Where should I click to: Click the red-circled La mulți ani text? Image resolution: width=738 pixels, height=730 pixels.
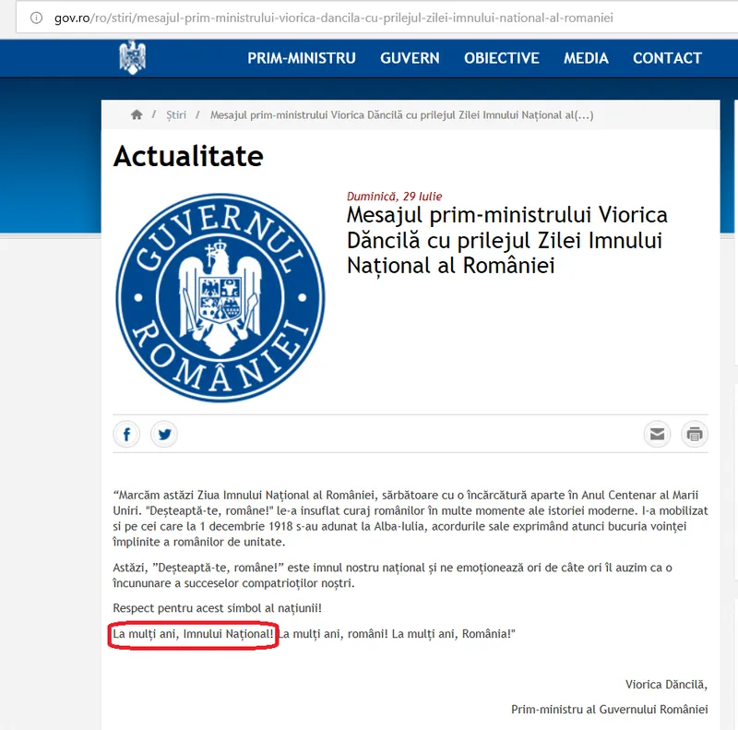[x=193, y=634]
